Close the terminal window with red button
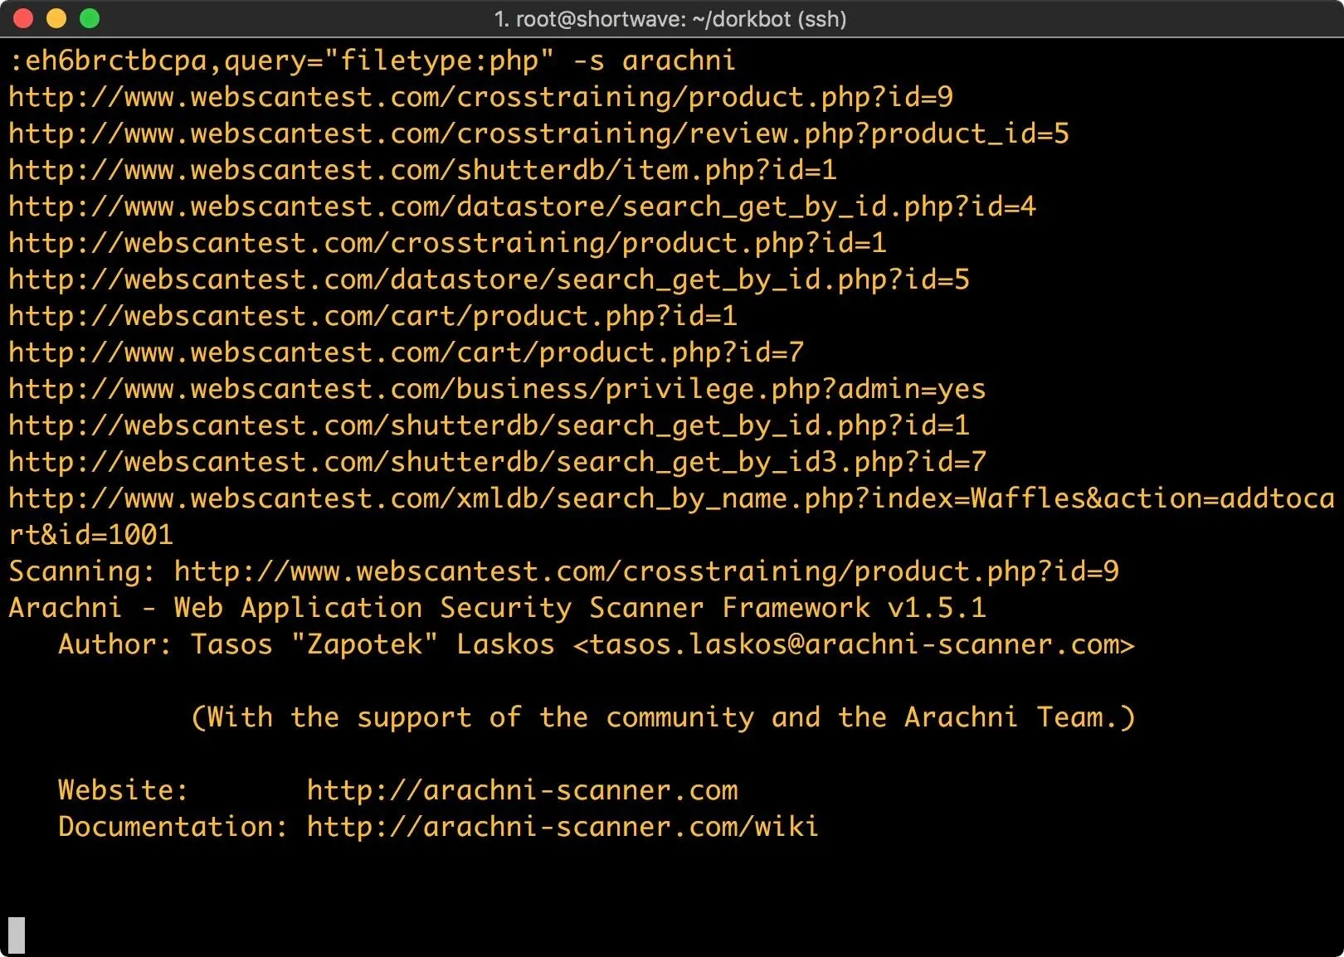 pos(23,18)
